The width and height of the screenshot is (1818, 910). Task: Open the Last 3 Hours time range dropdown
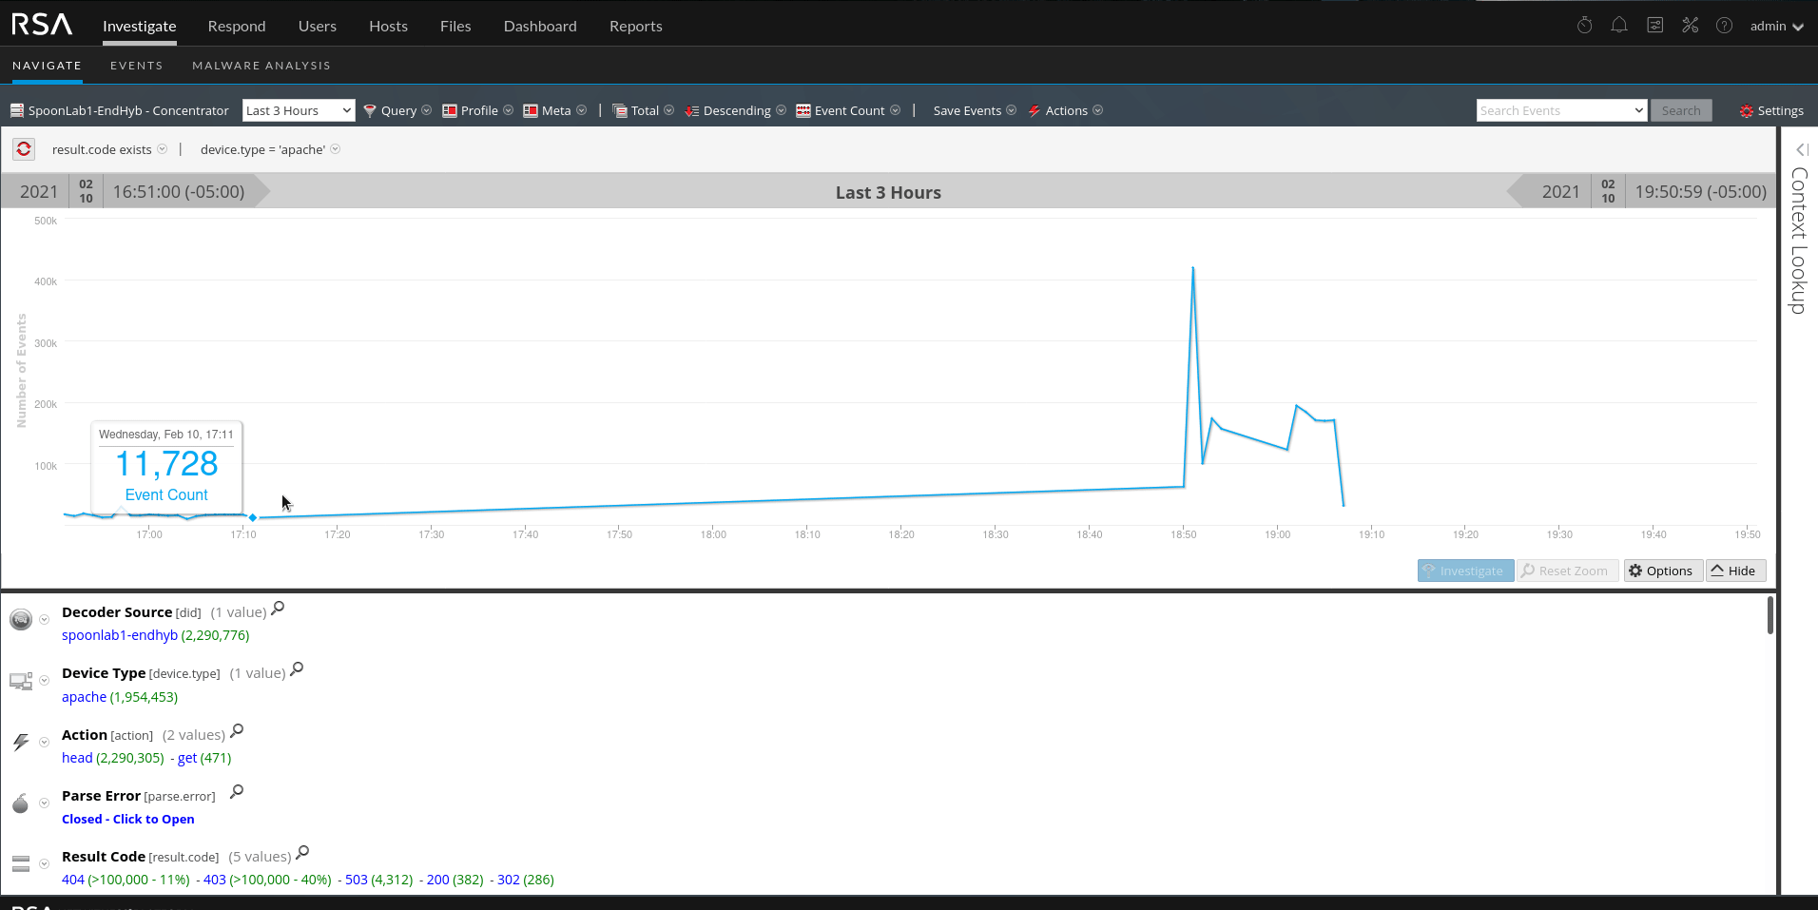tap(299, 110)
